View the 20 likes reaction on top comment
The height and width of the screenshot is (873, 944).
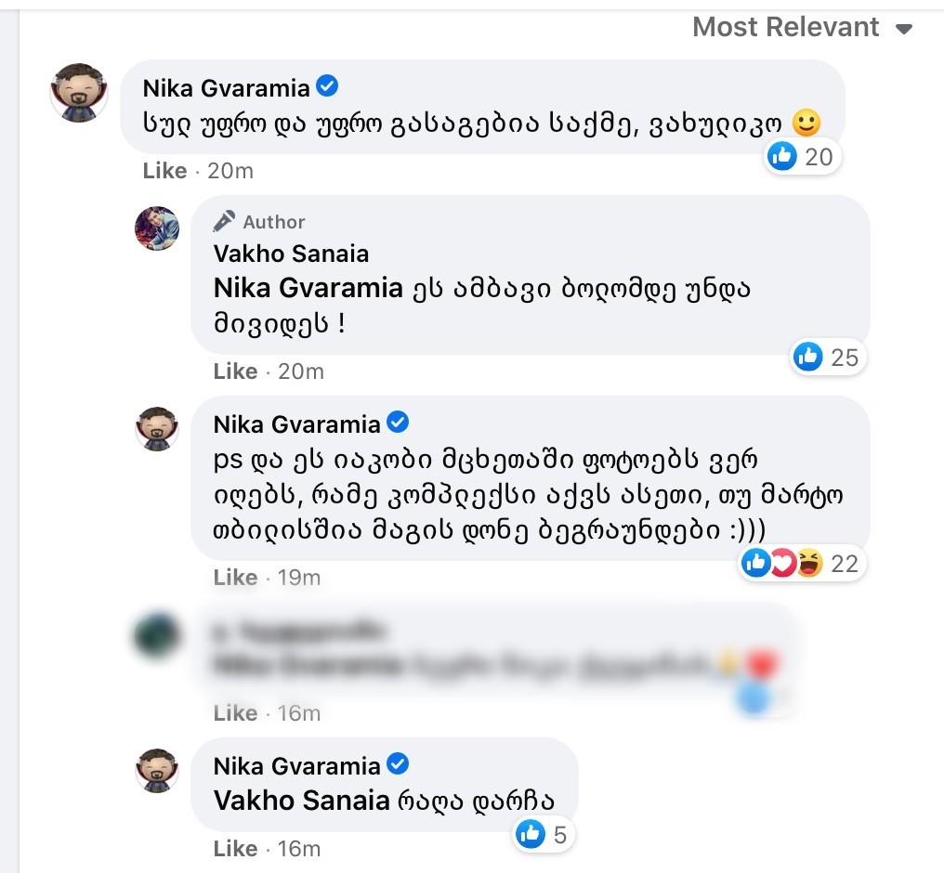coord(801,157)
